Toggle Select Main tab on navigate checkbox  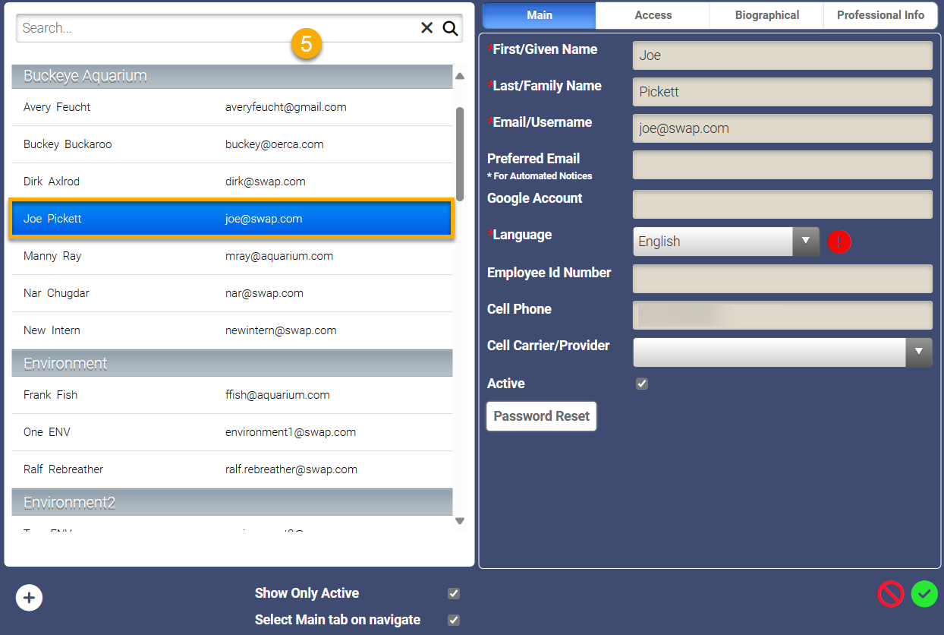coord(454,620)
